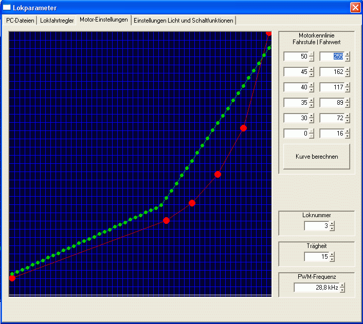Screen dimensions: 363x324
Task: Increase the Loknummer value
Action: click(x=332, y=224)
